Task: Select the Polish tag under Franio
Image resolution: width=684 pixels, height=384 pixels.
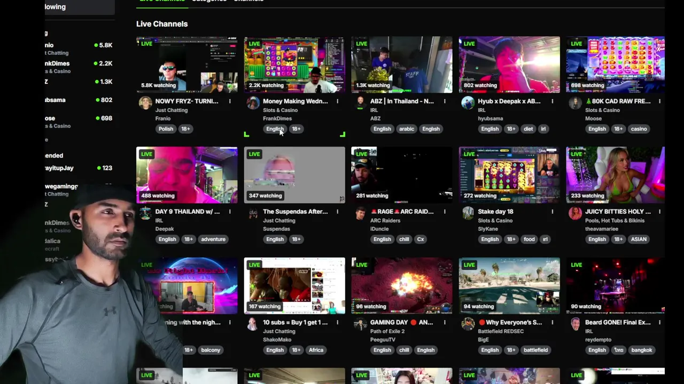Action: point(166,129)
